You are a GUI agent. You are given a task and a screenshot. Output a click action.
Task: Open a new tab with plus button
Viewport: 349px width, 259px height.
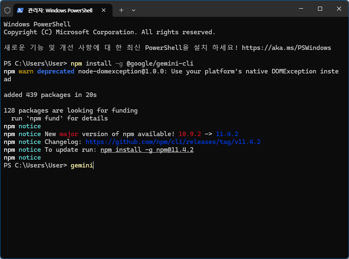121,10
